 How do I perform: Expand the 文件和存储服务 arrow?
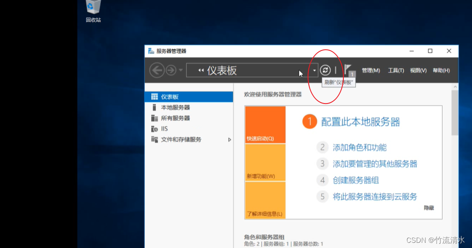click(x=229, y=140)
